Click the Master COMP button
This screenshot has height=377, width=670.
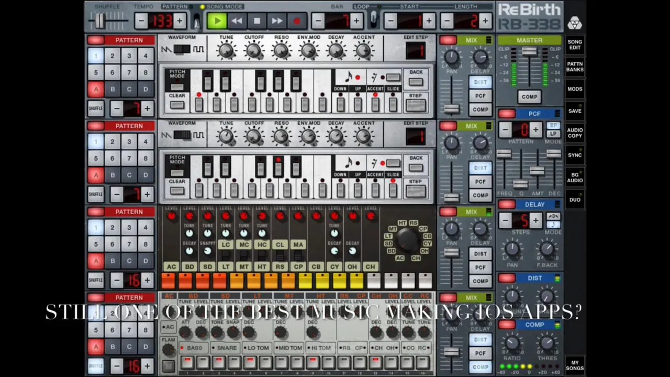click(x=529, y=97)
